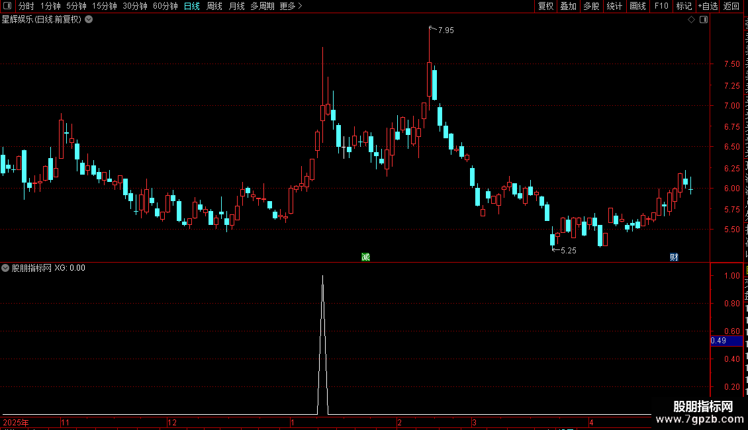Click the green 减 event marker
Screen dimensions: 748x430
tap(365, 257)
